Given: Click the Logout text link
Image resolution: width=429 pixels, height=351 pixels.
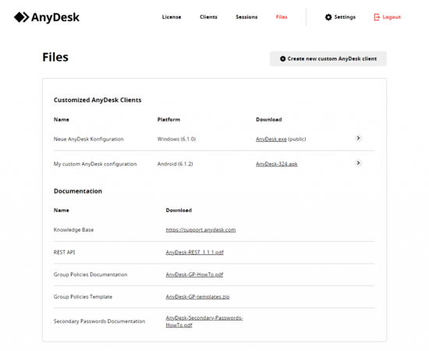Looking at the screenshot, I should 392,17.
